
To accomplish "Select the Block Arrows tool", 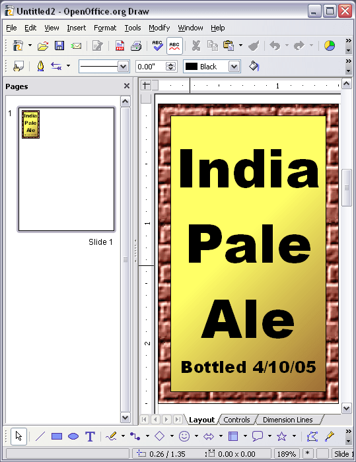I will click(x=209, y=436).
